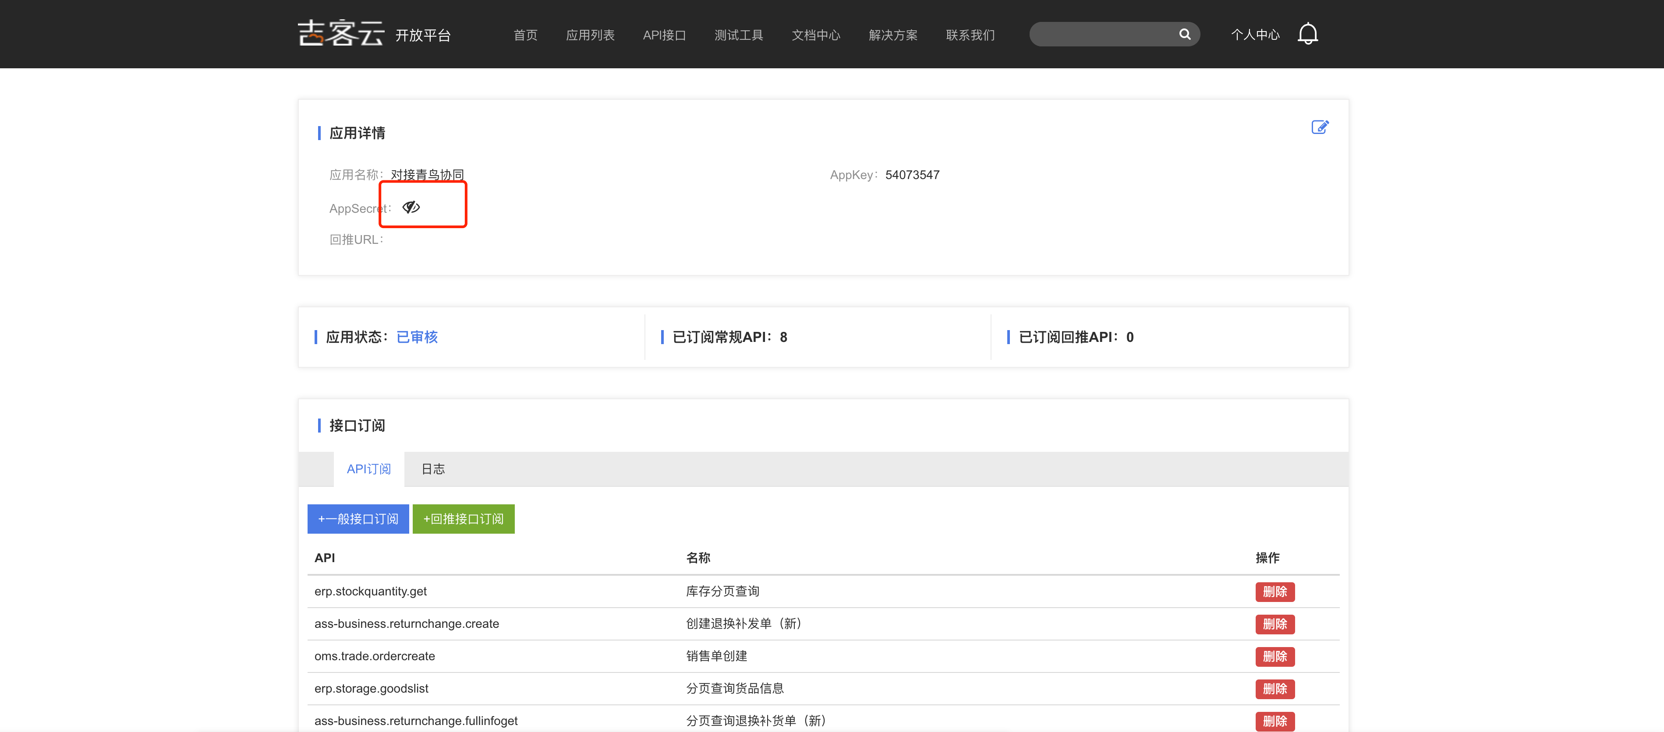The height and width of the screenshot is (732, 1664).
Task: Open notifications bell icon
Action: click(x=1307, y=34)
